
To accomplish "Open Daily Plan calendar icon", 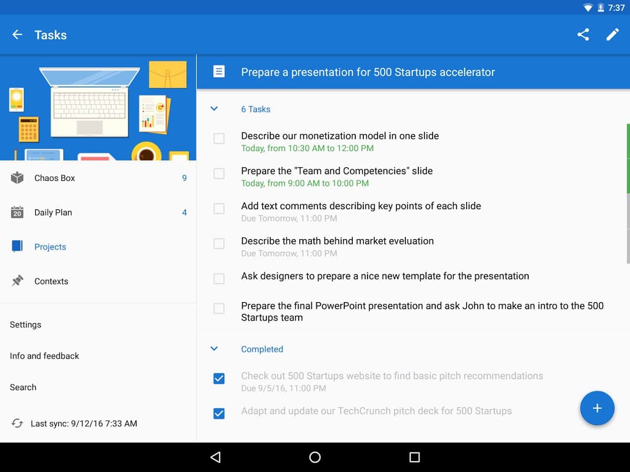I will pyautogui.click(x=17, y=212).
